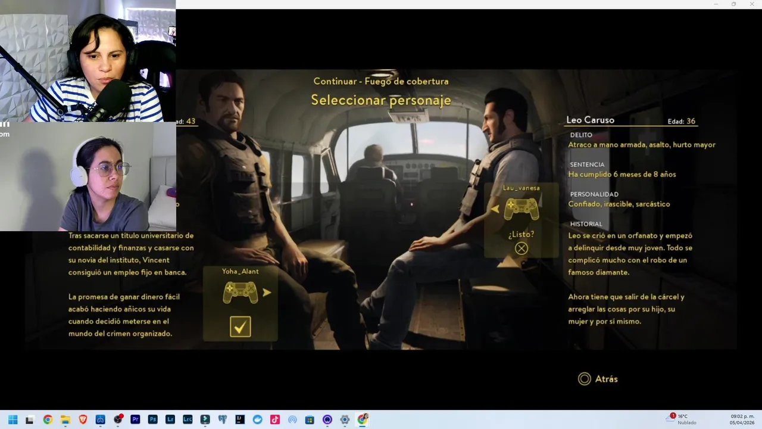Click the bottom webcam feed with white headphones

point(88,176)
